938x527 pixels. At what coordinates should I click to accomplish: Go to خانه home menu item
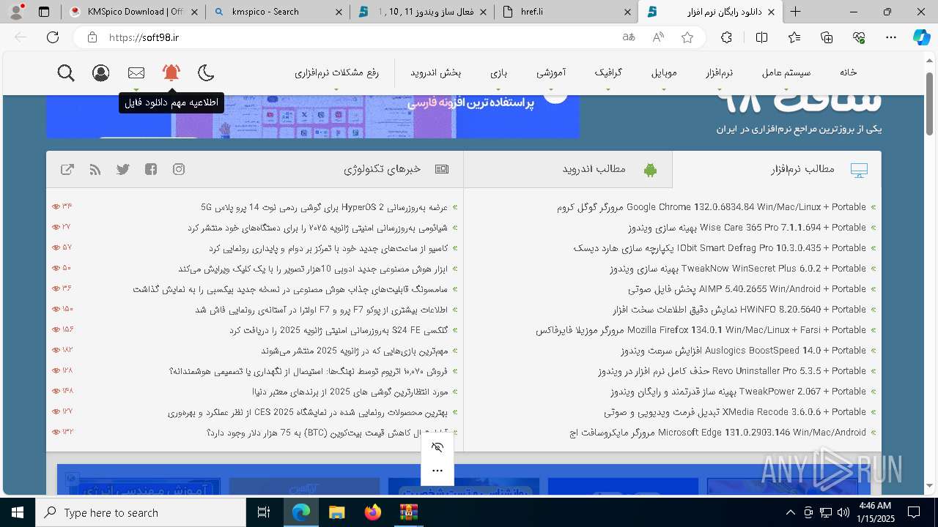click(x=848, y=72)
